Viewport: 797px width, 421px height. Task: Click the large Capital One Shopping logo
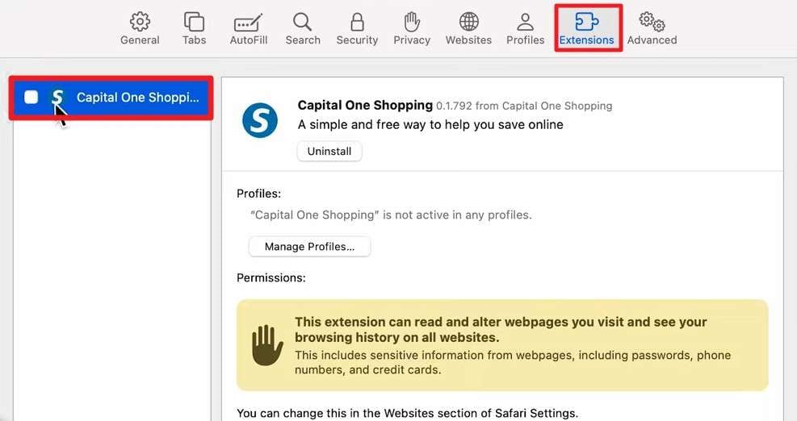[260, 120]
